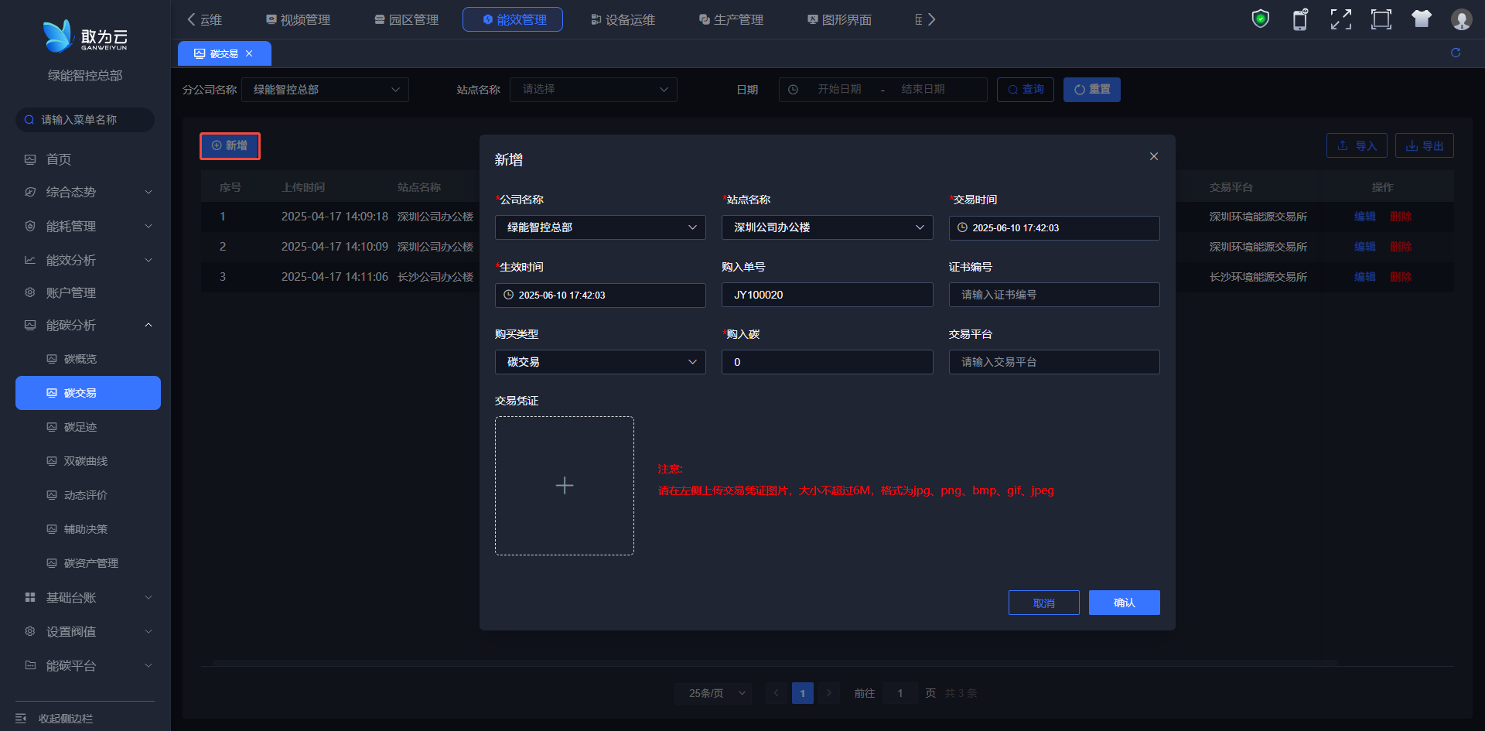Focus the 证书编号 input field
This screenshot has height=731, width=1485.
tap(1054, 295)
